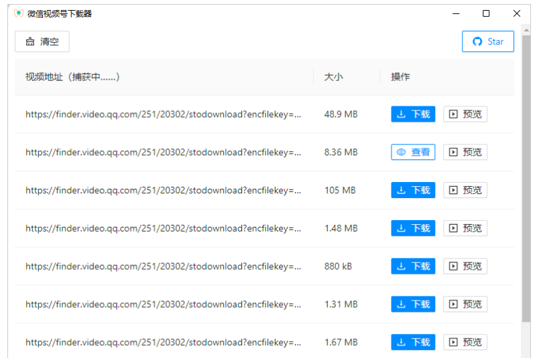Download the 880 kB video
The height and width of the screenshot is (358, 539).
(413, 266)
